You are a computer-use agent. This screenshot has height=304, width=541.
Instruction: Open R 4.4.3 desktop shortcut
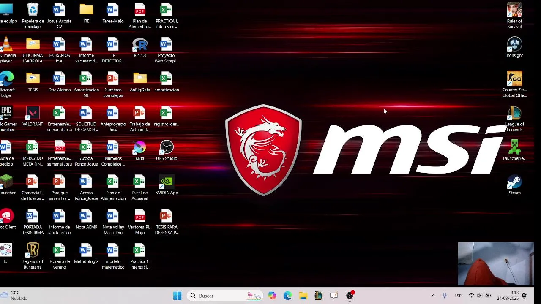coord(140,47)
